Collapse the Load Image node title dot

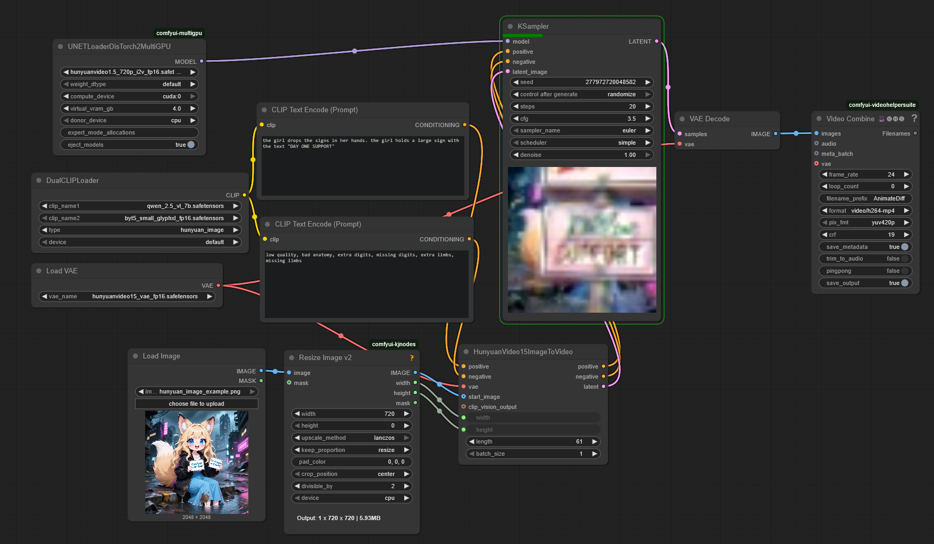click(136, 356)
